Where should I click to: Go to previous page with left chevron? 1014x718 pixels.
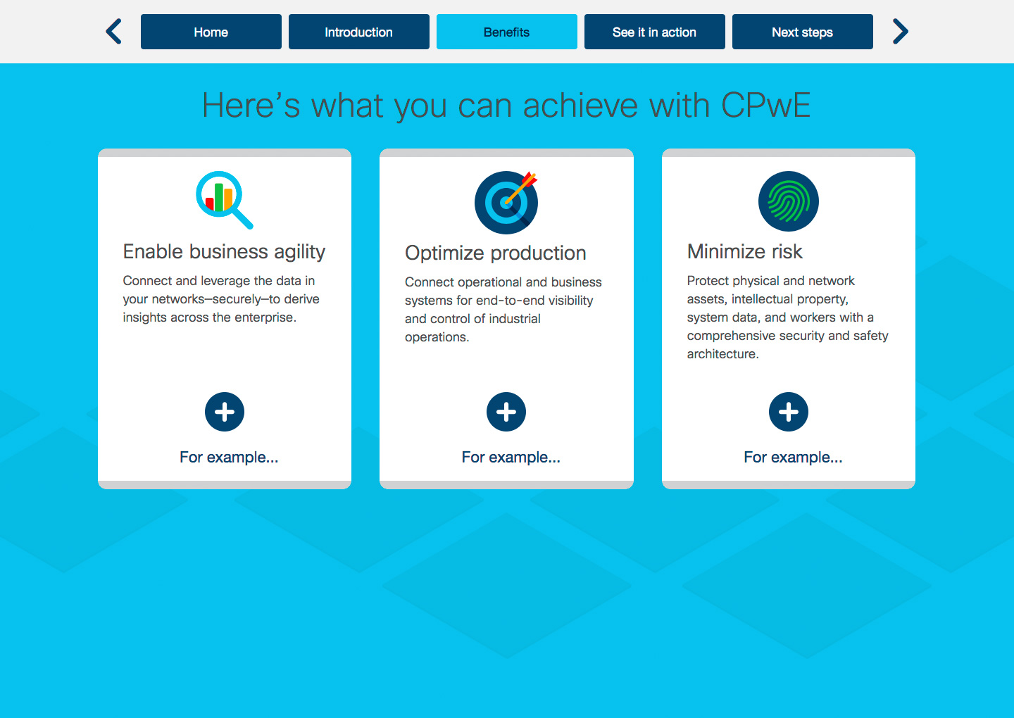point(114,32)
